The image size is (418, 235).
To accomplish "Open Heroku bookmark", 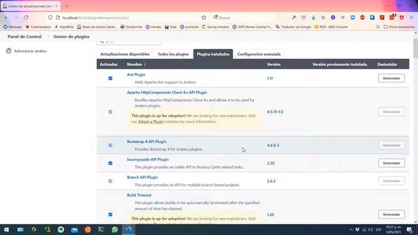I will pyautogui.click(x=153, y=27).
